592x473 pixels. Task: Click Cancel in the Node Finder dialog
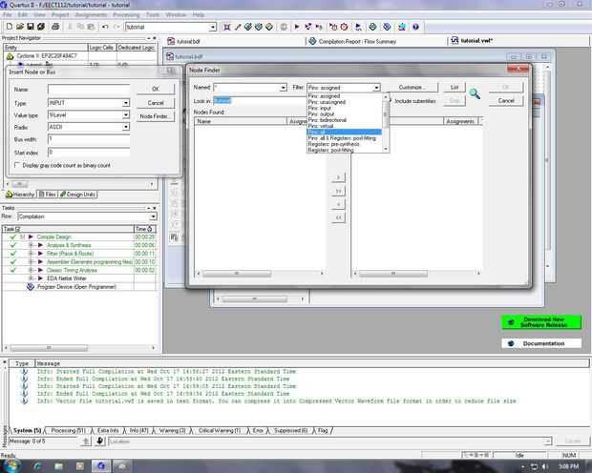point(506,101)
